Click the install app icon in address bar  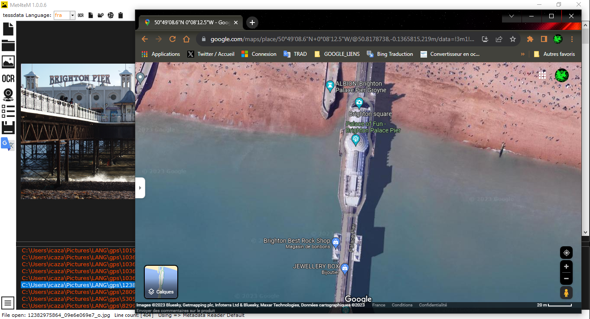(x=485, y=39)
